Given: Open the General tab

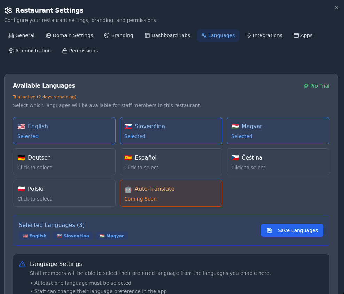Looking at the screenshot, I should (x=22, y=35).
